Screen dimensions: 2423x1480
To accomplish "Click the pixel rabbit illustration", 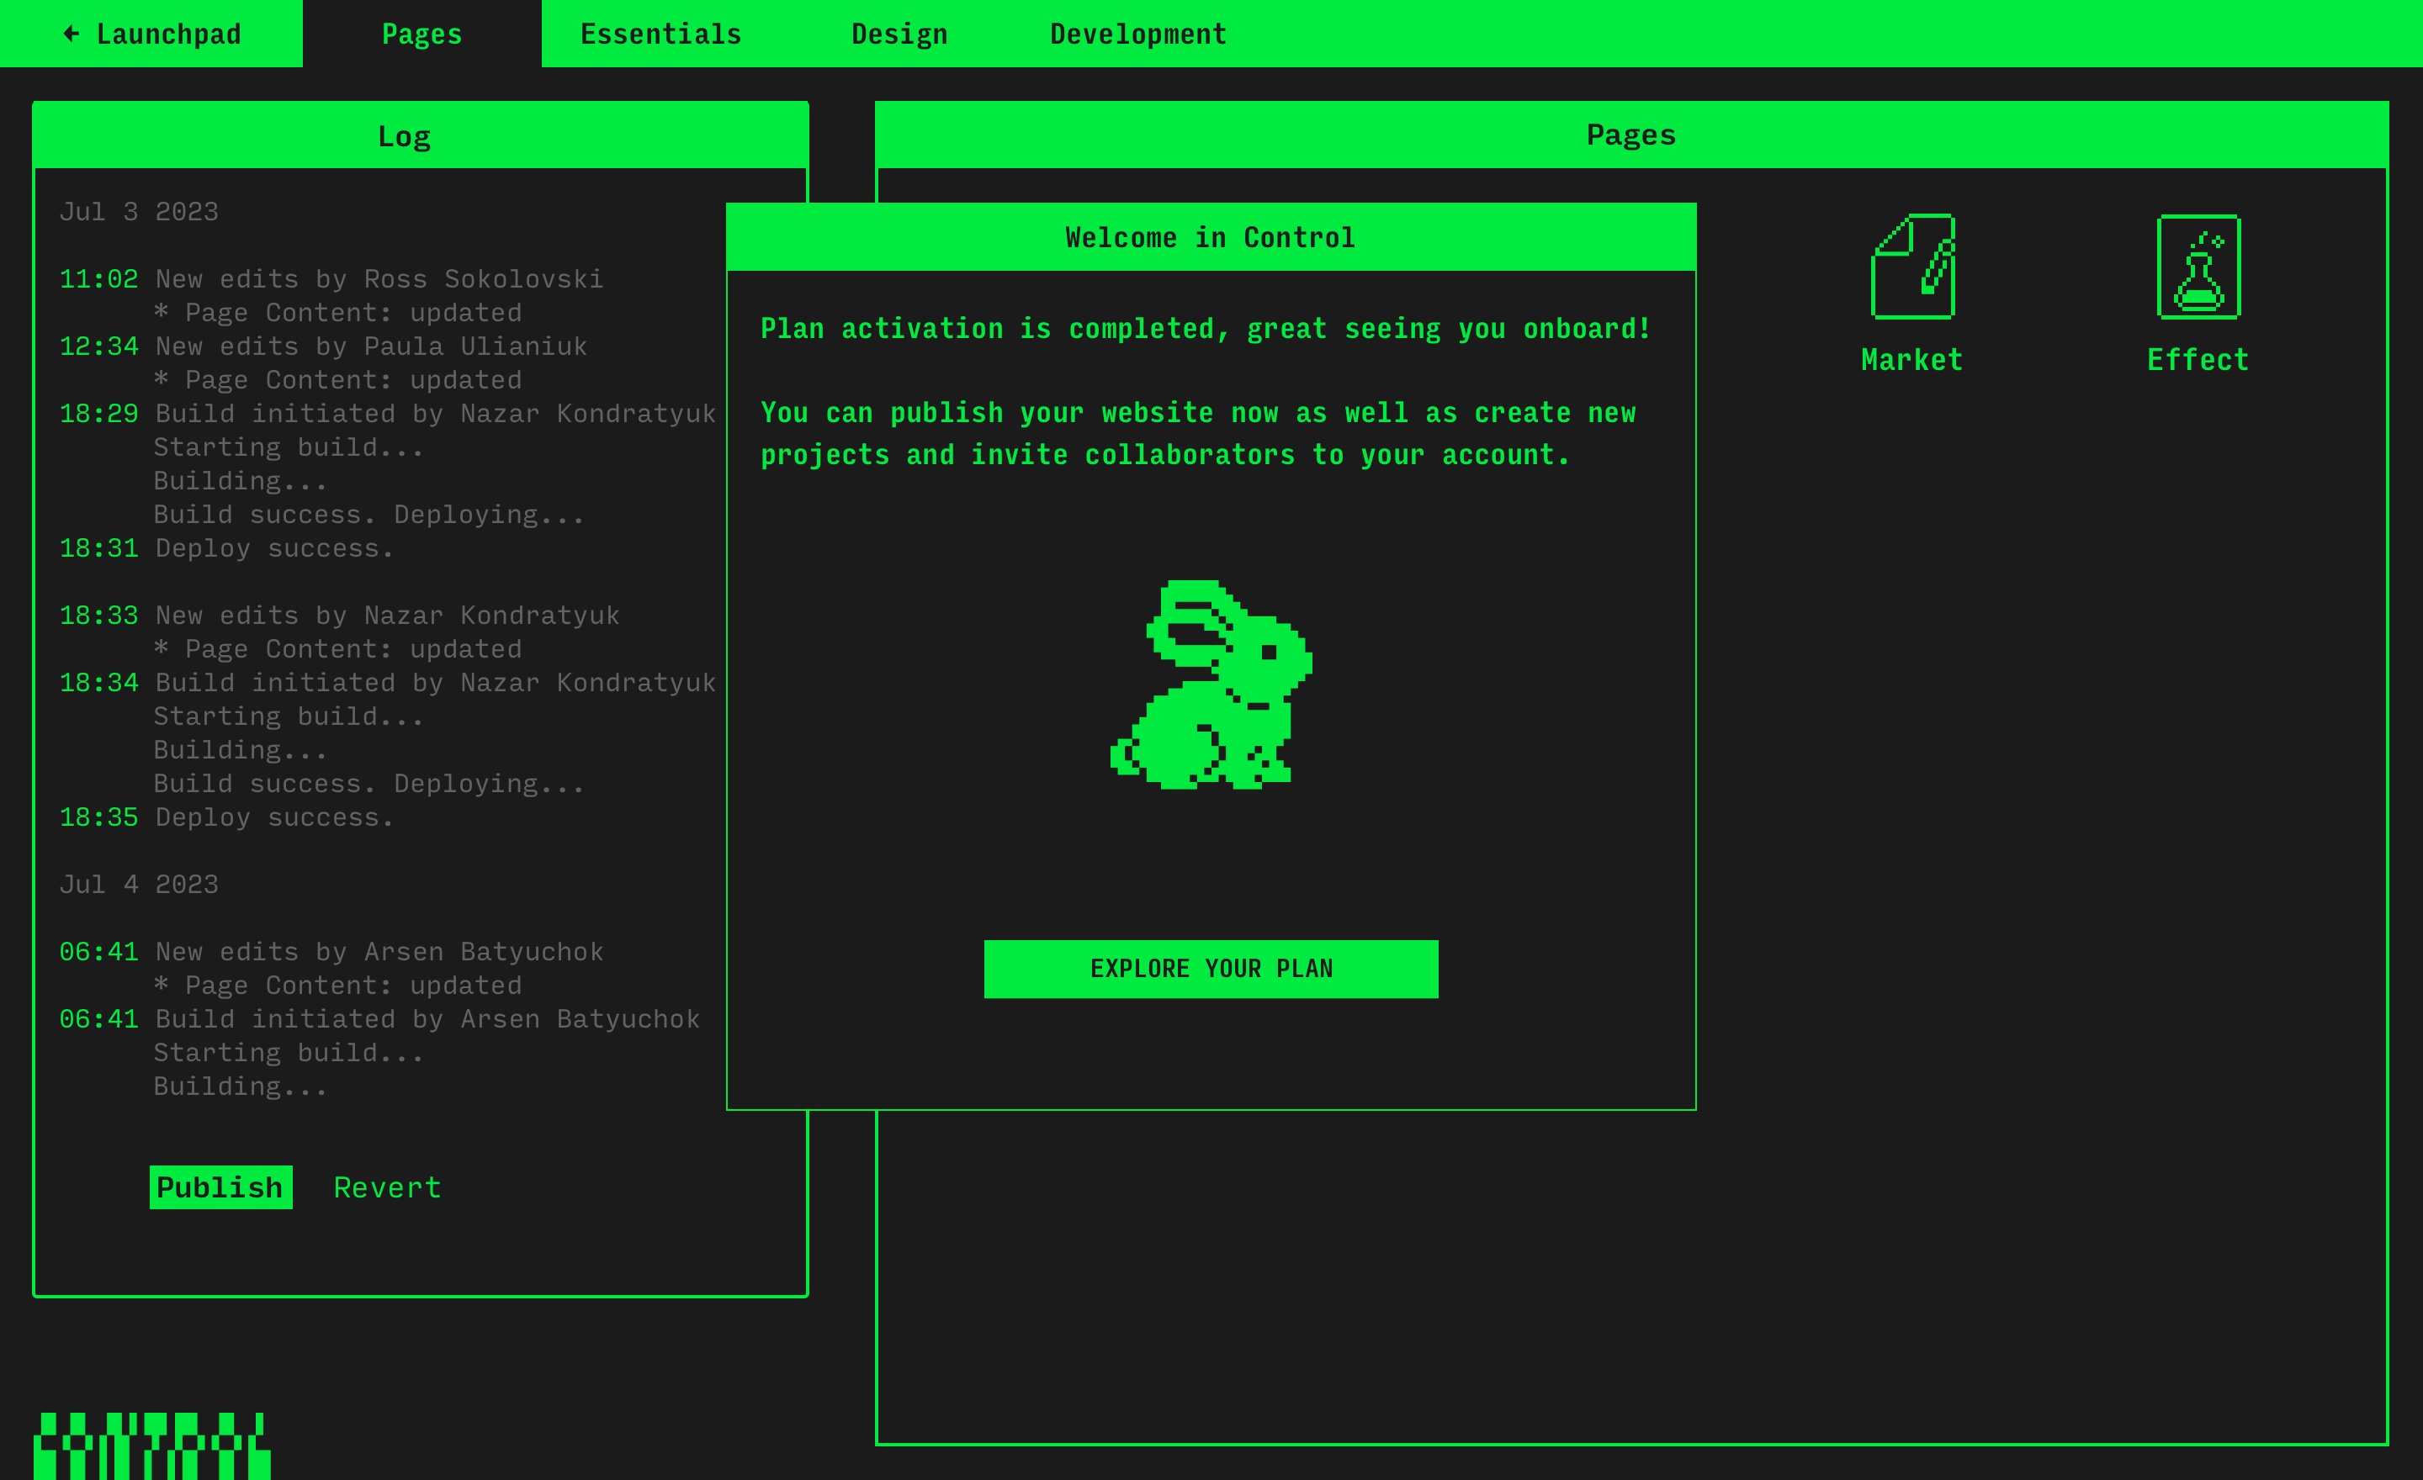I will point(1211,685).
